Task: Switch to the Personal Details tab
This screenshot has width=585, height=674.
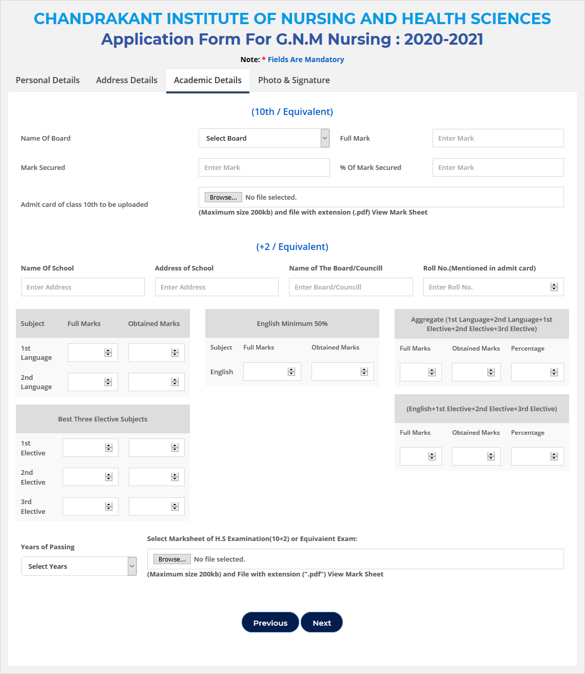Action: tap(48, 80)
